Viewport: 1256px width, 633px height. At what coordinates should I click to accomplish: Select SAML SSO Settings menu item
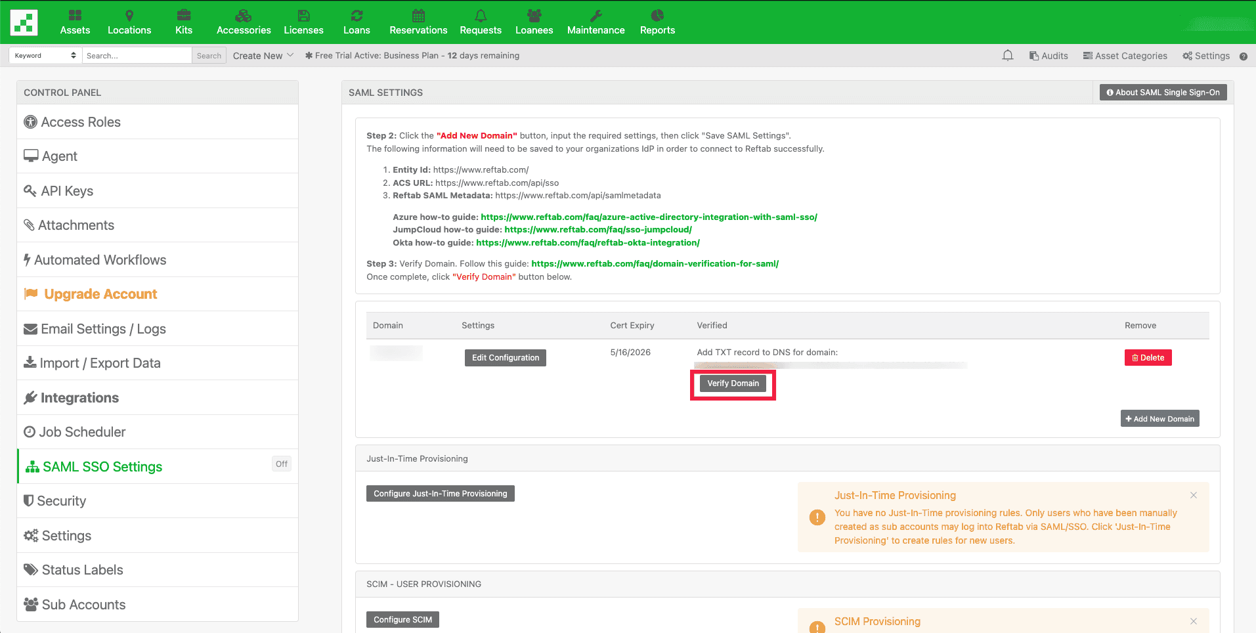[158, 467]
